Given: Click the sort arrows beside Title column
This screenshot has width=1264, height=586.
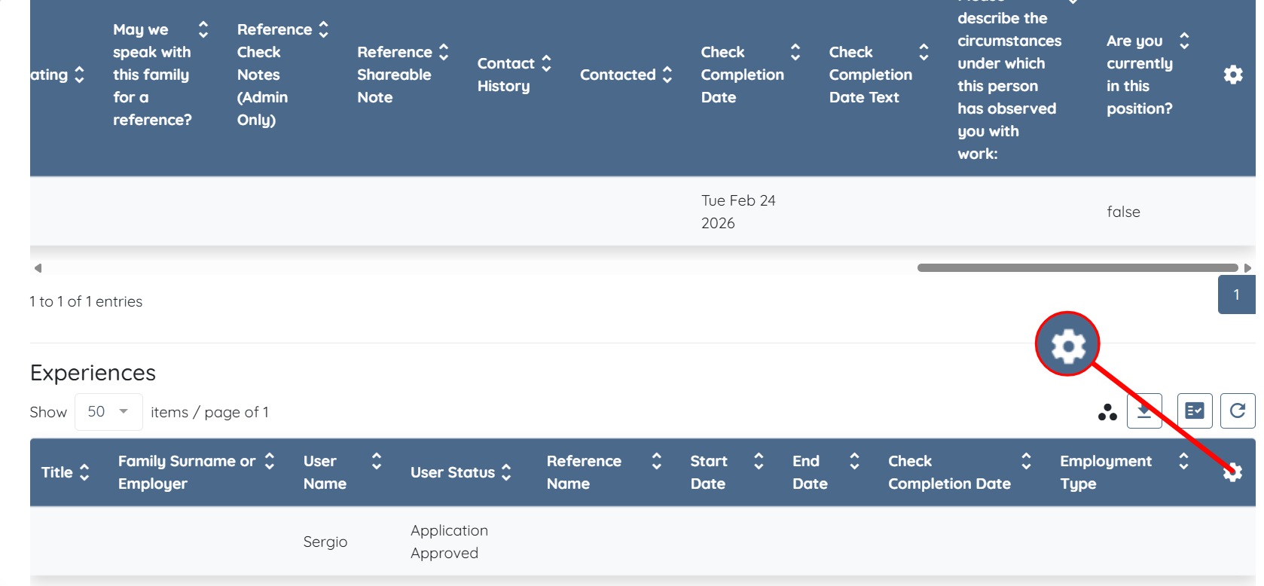Looking at the screenshot, I should (x=84, y=472).
